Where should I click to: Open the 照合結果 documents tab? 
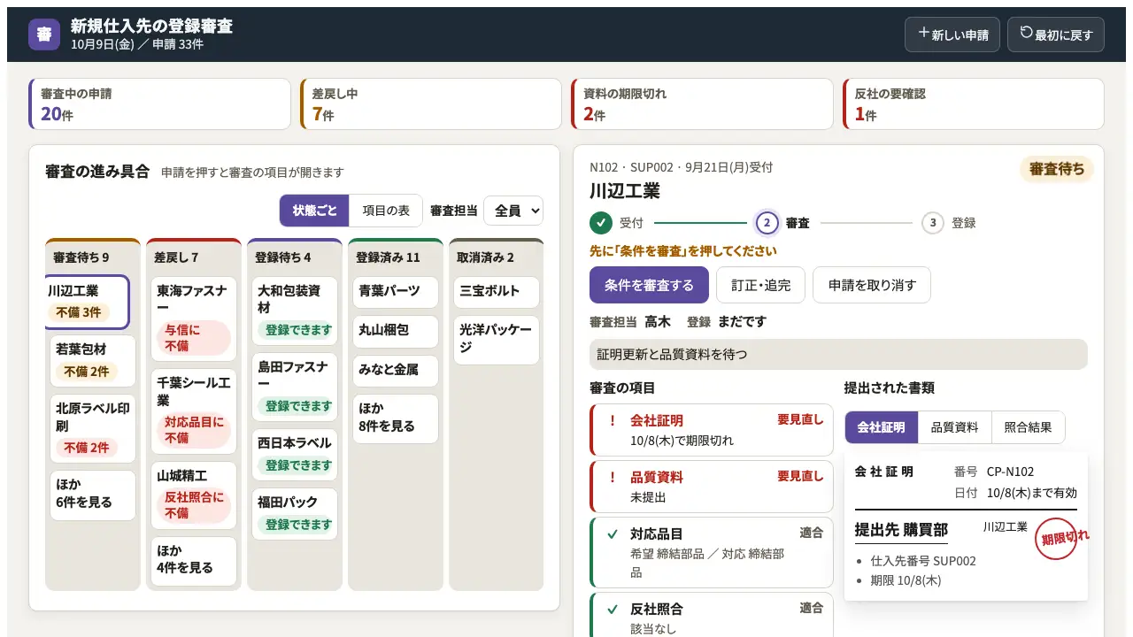coord(1029,427)
